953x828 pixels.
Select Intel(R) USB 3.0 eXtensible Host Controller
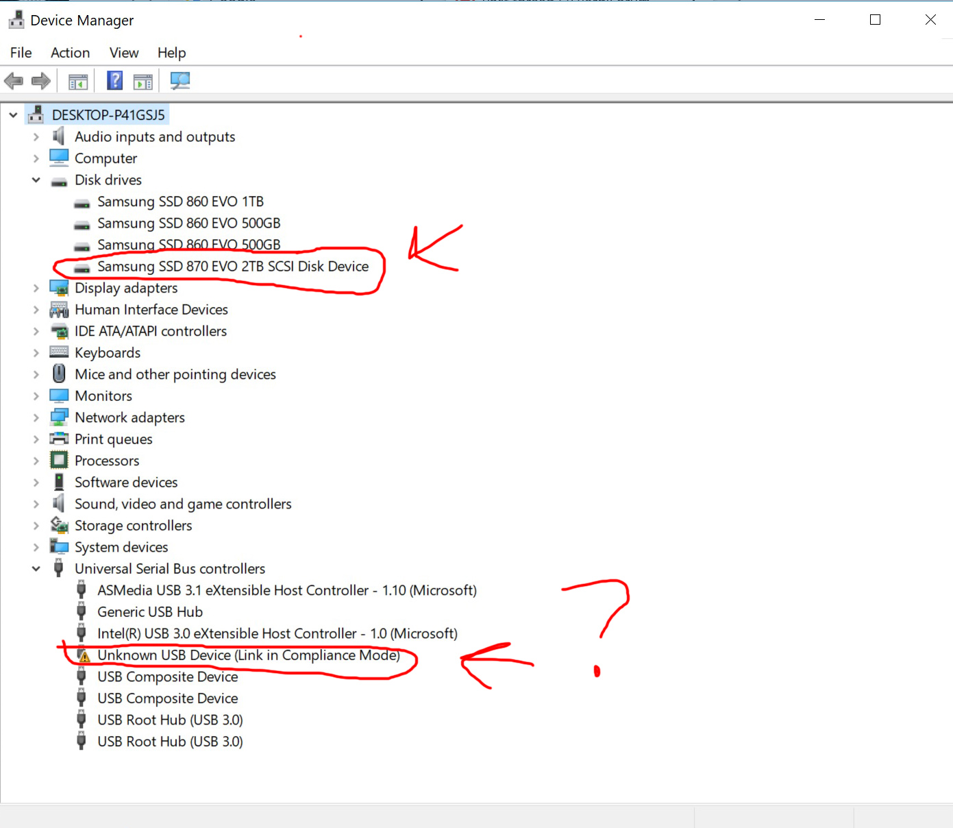coord(277,633)
